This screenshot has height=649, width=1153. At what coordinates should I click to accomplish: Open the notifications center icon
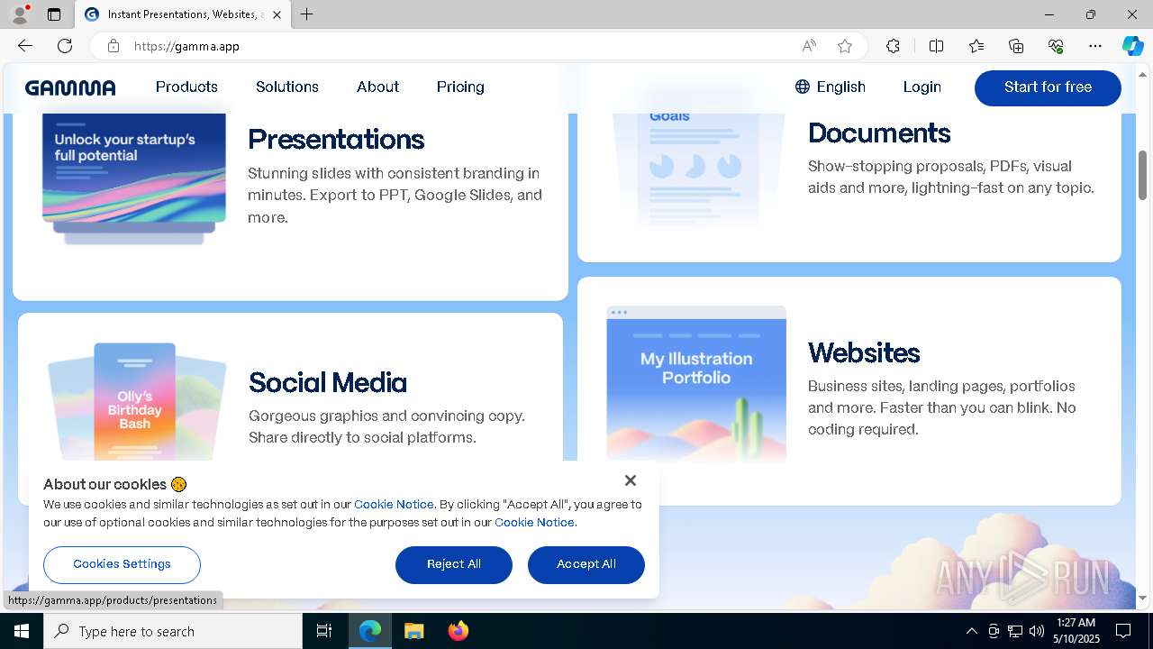click(x=1123, y=631)
